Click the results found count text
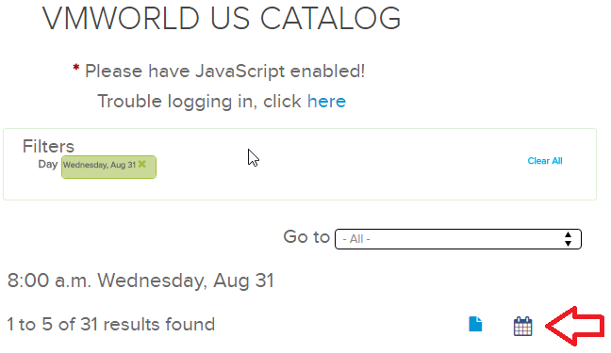This screenshot has width=611, height=353. (x=111, y=324)
